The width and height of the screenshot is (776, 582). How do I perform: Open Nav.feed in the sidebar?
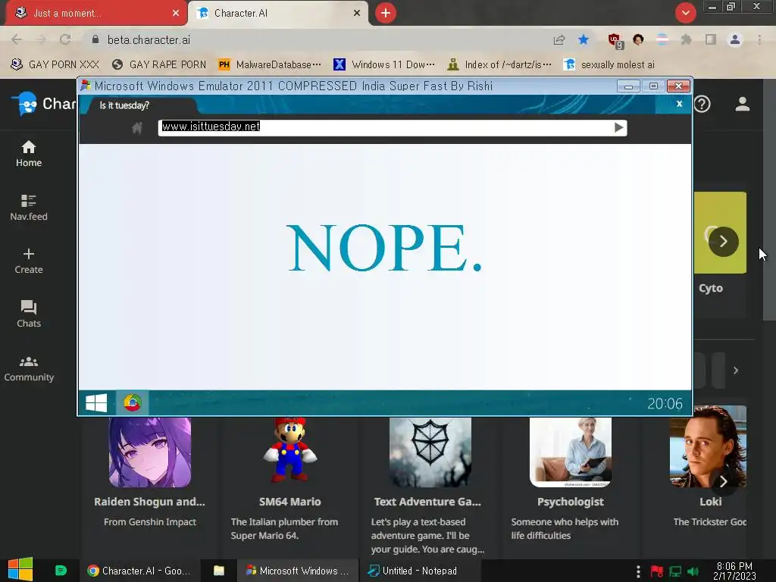tap(29, 207)
